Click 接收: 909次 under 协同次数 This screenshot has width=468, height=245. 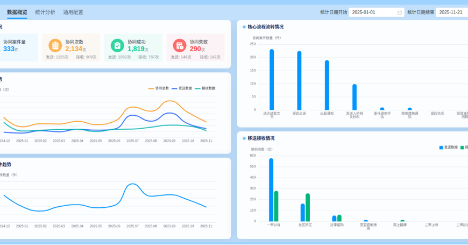[x=86, y=57]
